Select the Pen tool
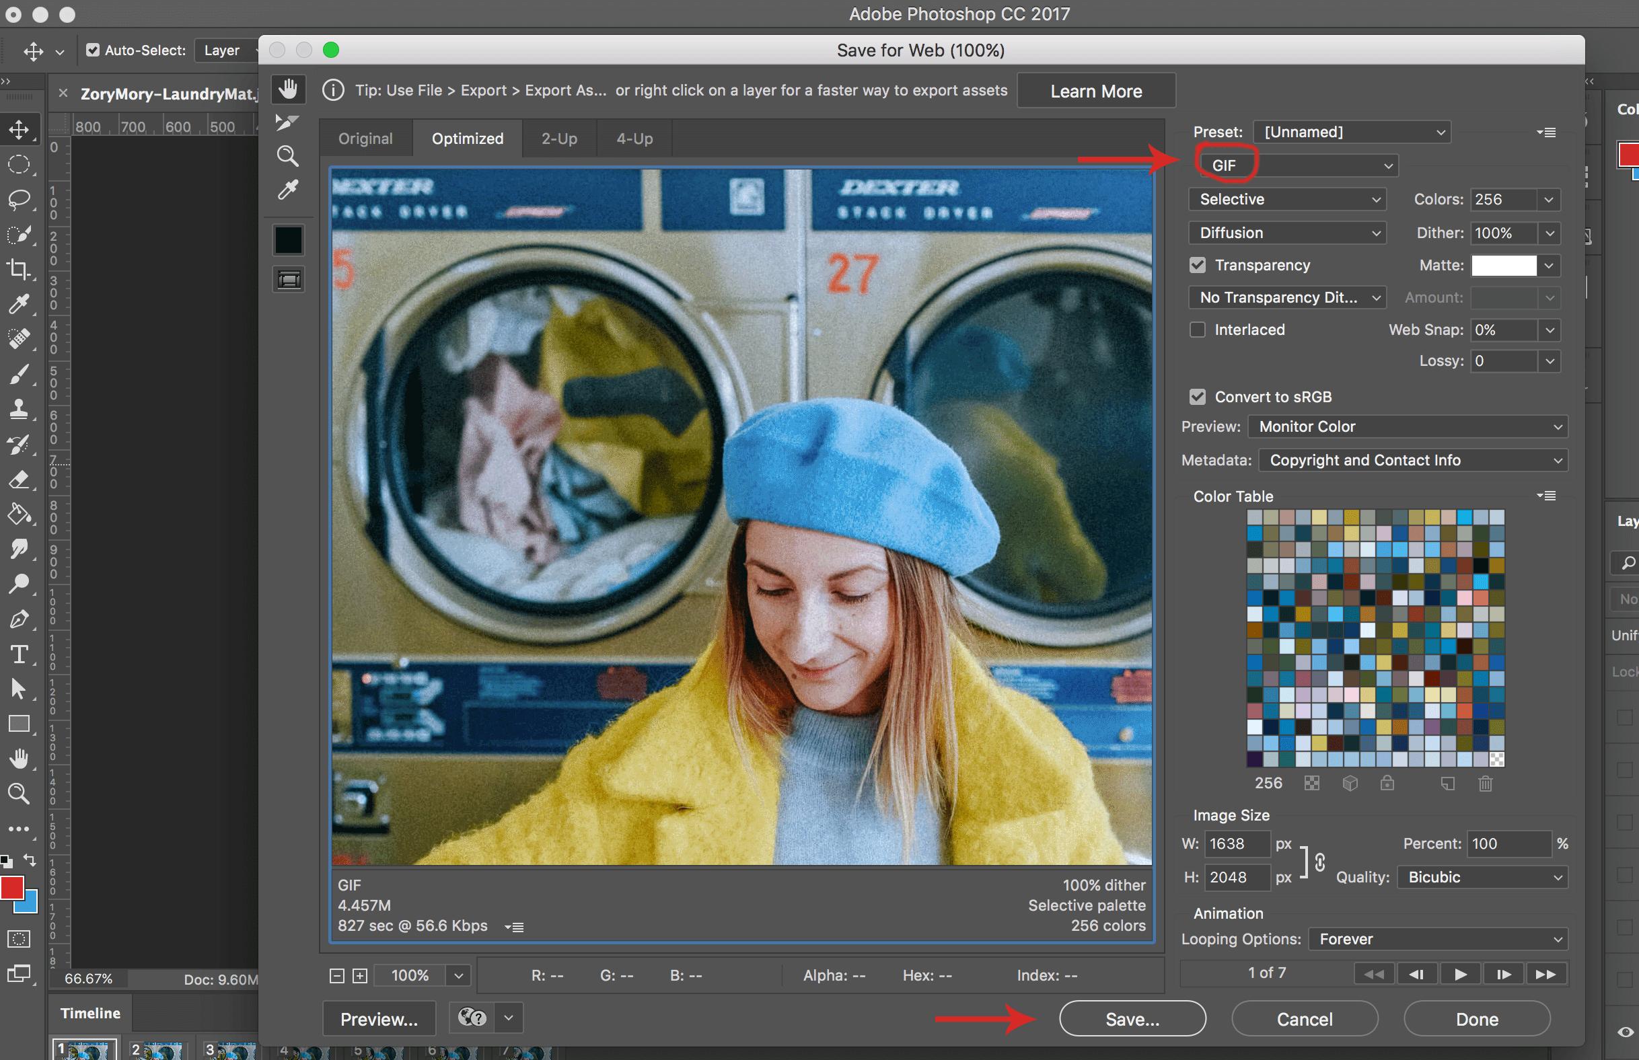This screenshot has width=1639, height=1060. (20, 619)
